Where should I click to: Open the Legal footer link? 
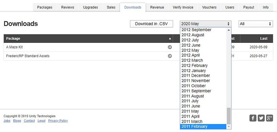click(x=42, y=121)
